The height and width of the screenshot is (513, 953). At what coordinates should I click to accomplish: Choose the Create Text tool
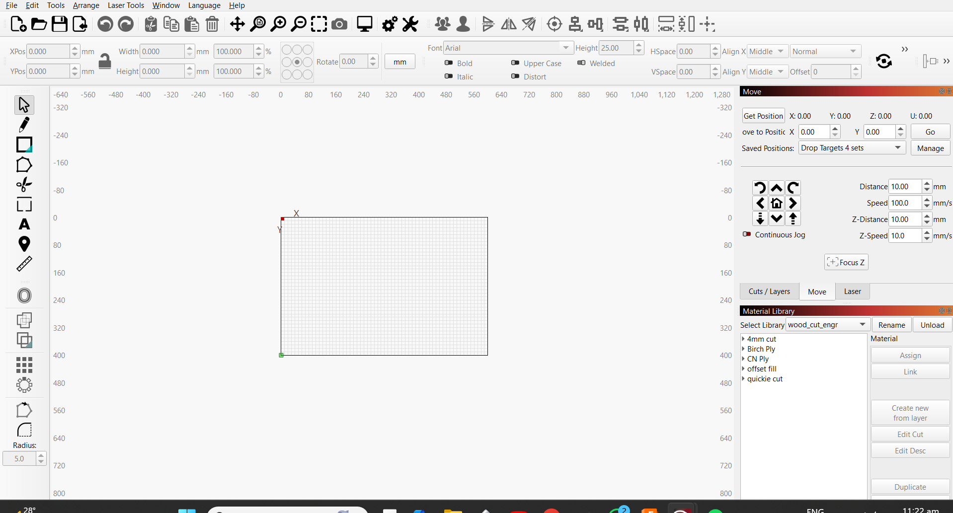click(x=24, y=224)
